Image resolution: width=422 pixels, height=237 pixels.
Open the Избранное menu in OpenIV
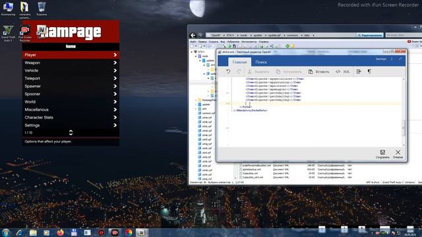coord(233,41)
